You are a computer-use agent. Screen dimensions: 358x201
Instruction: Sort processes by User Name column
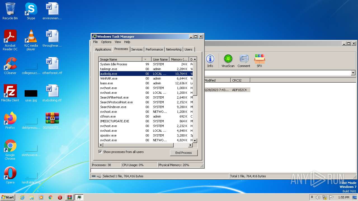(160, 59)
